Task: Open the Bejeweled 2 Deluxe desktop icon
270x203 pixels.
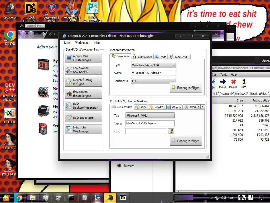Action: [x=51, y=12]
